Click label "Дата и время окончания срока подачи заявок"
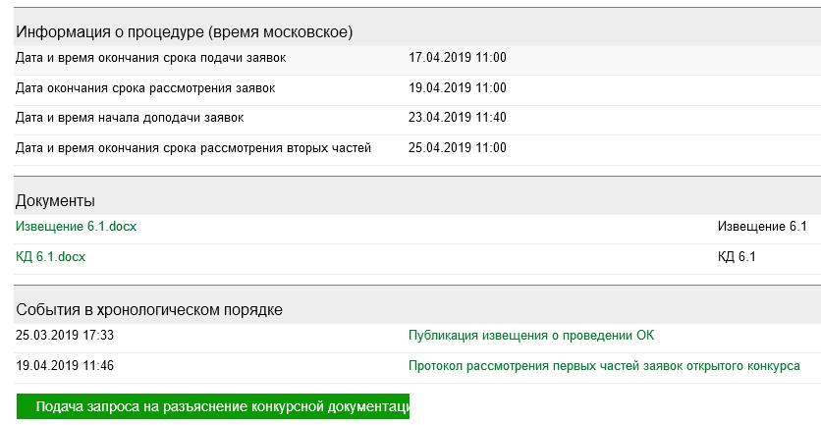 click(x=151, y=58)
